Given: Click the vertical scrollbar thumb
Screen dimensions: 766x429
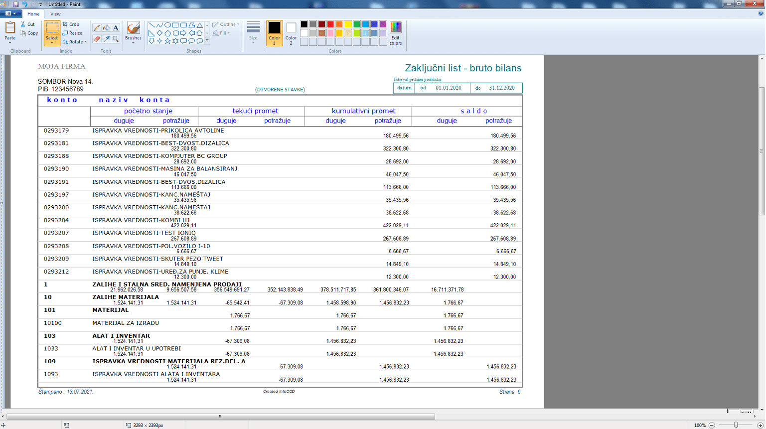Looking at the screenshot, I should pos(762,151).
